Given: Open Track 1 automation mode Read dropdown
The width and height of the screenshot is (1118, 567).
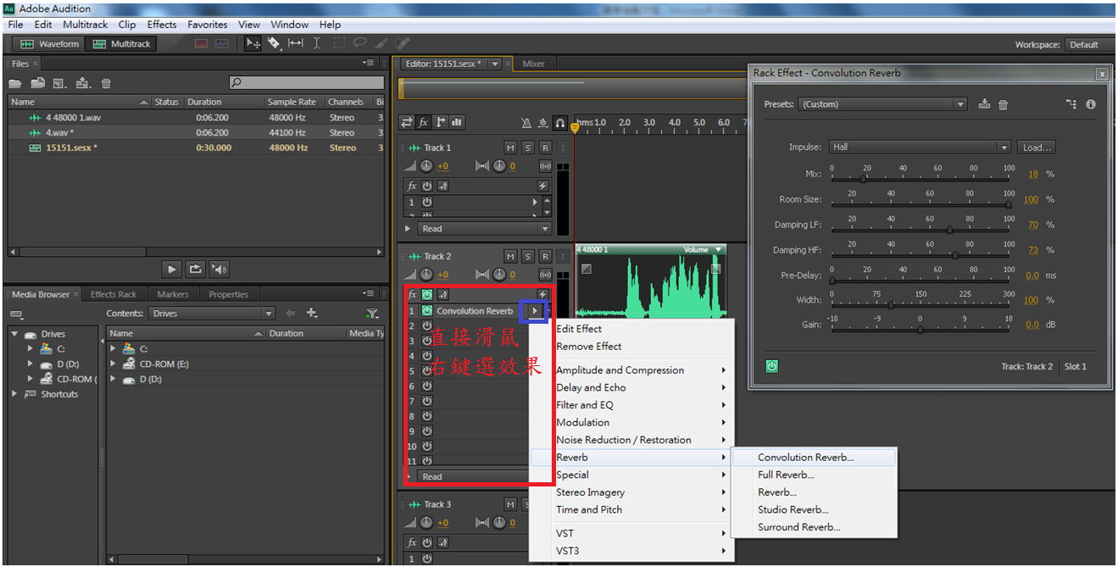Looking at the screenshot, I should coord(485,229).
